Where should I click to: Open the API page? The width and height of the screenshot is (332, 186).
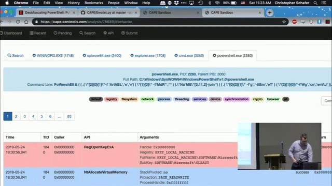pyautogui.click(x=108, y=33)
